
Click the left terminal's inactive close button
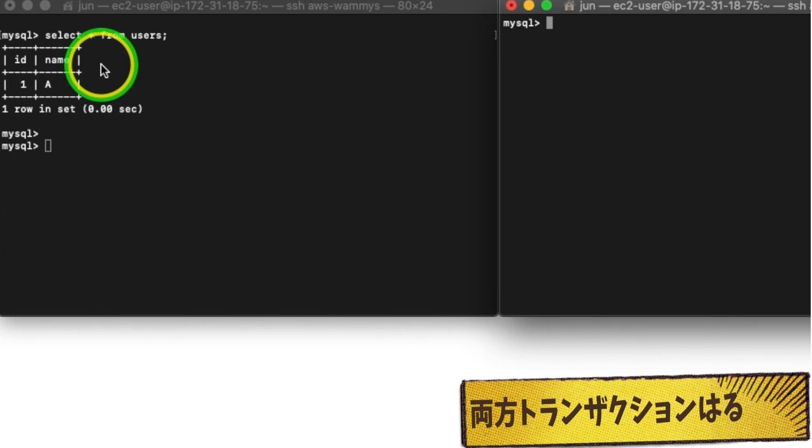click(10, 6)
